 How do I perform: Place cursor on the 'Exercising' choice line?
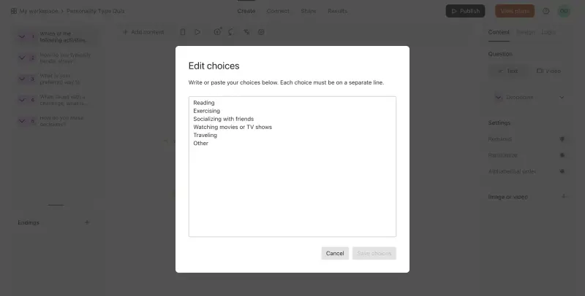tap(207, 111)
